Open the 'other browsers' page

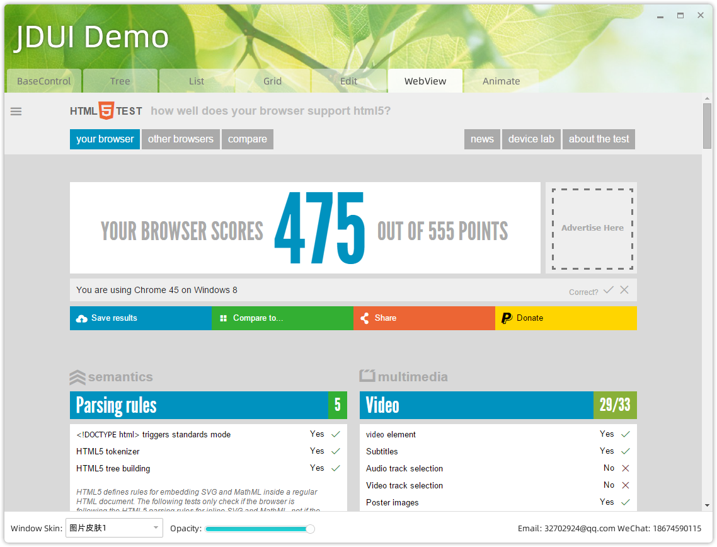pos(181,139)
